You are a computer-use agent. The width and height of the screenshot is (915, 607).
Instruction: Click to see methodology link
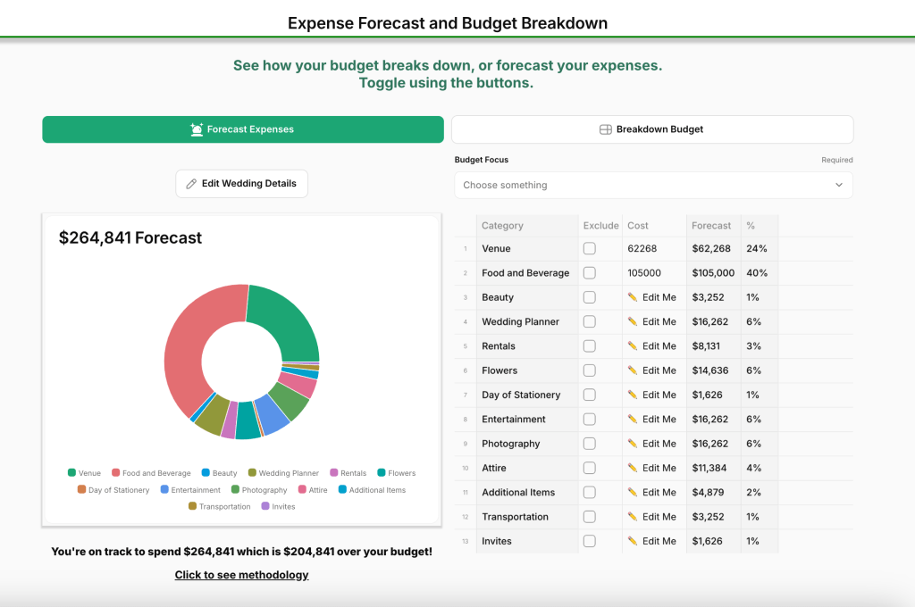tap(241, 575)
